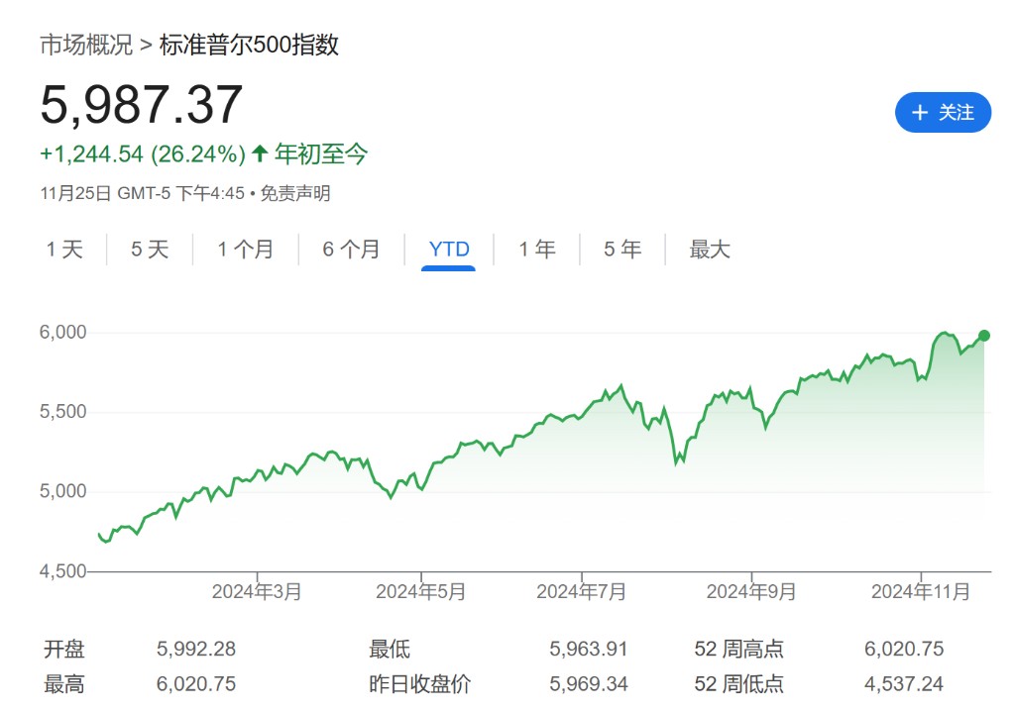Screen dimensions: 1015x709
Task: Click the 6,000 y-axis label
Action: (x=62, y=332)
